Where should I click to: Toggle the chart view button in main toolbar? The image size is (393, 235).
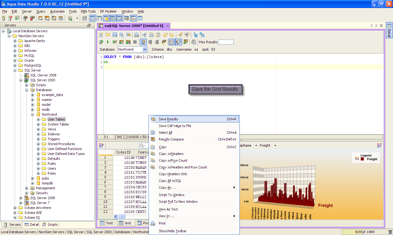tap(133, 18)
